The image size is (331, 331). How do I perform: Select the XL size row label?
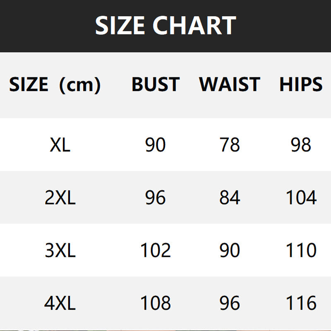pyautogui.click(x=60, y=144)
